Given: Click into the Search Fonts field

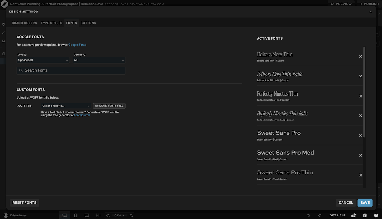Looking at the screenshot, I should click(71, 70).
